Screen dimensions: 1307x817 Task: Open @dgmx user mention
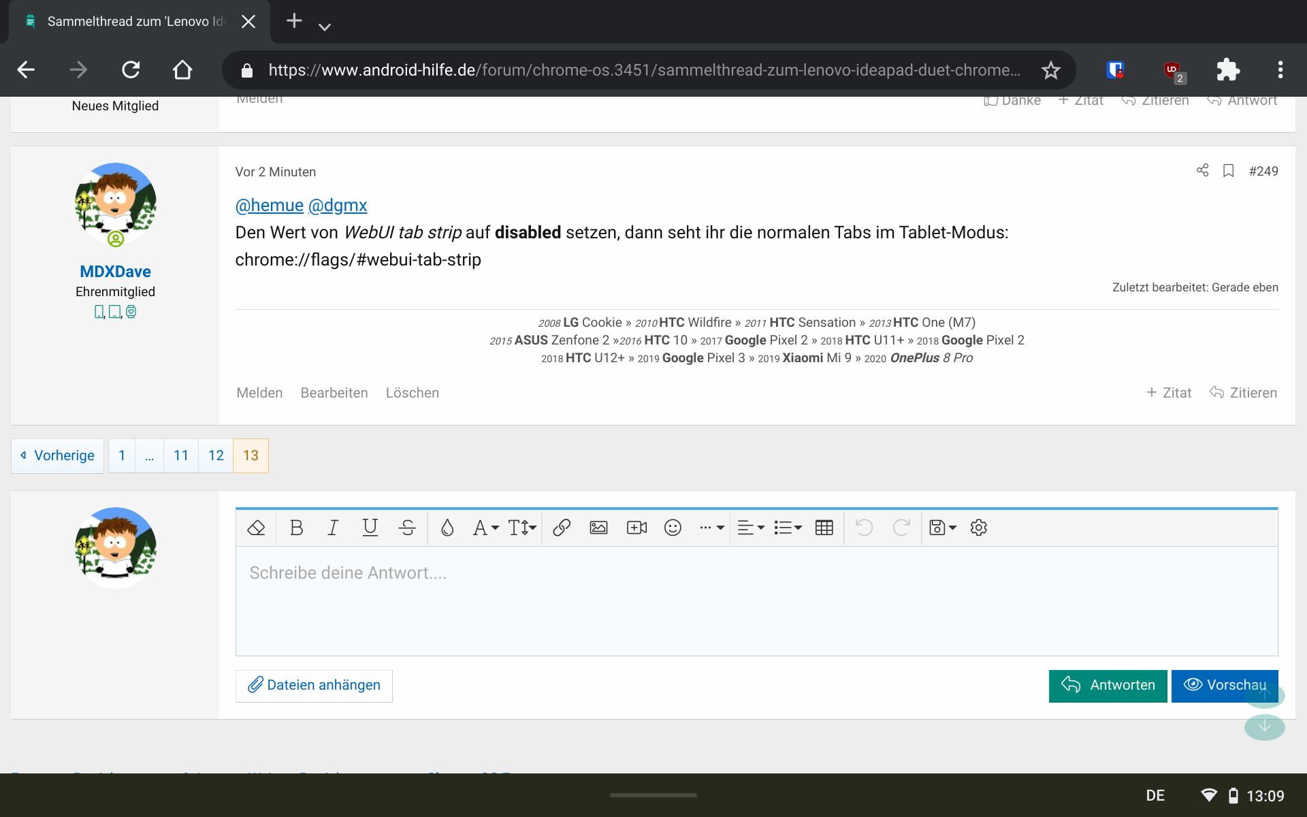coord(338,205)
